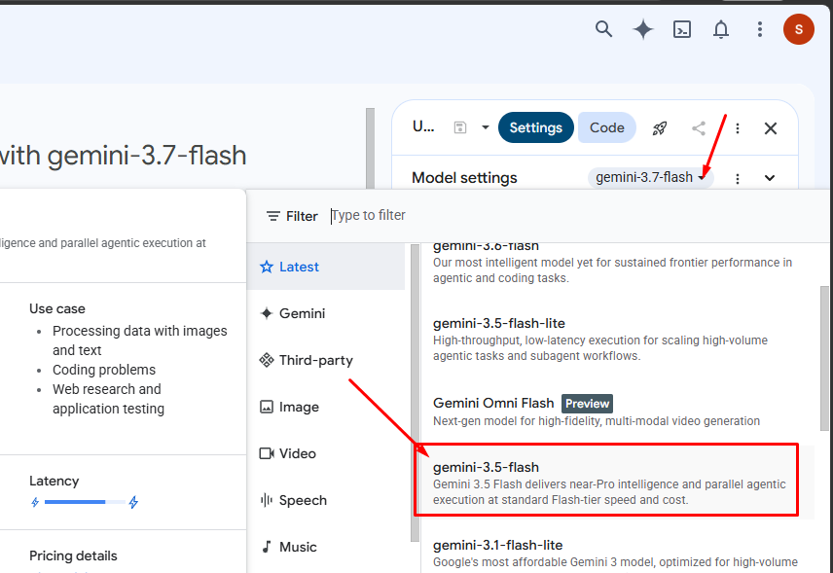Image resolution: width=833 pixels, height=573 pixels.
Task: Activate the Cloud Shell terminal icon
Action: coord(682,29)
